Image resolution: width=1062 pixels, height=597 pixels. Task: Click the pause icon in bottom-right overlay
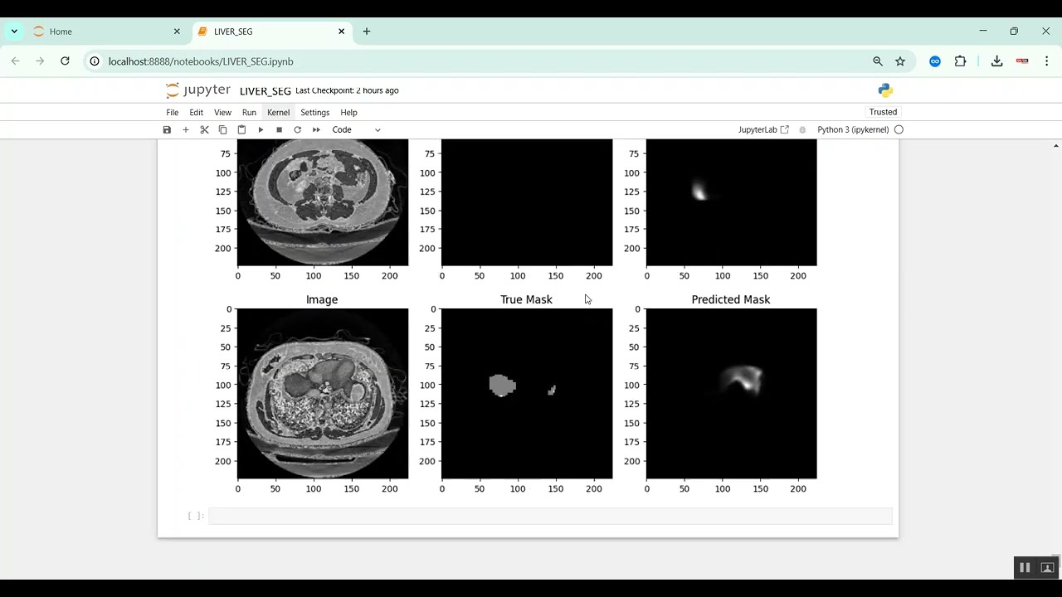1025,567
